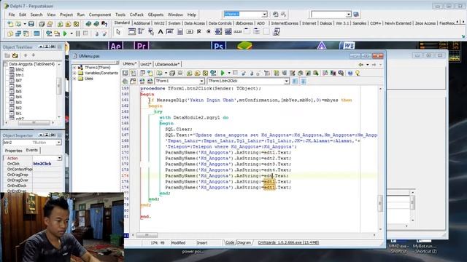
Task: Click the CnWizards 1.0.2.666.exe link in status bar
Action: point(288,242)
